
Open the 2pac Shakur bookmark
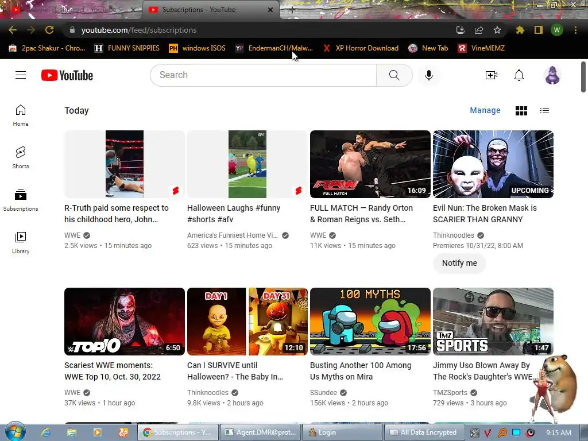click(47, 48)
